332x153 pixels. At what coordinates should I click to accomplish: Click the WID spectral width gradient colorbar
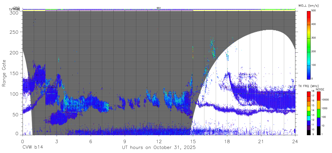[x=308, y=45]
